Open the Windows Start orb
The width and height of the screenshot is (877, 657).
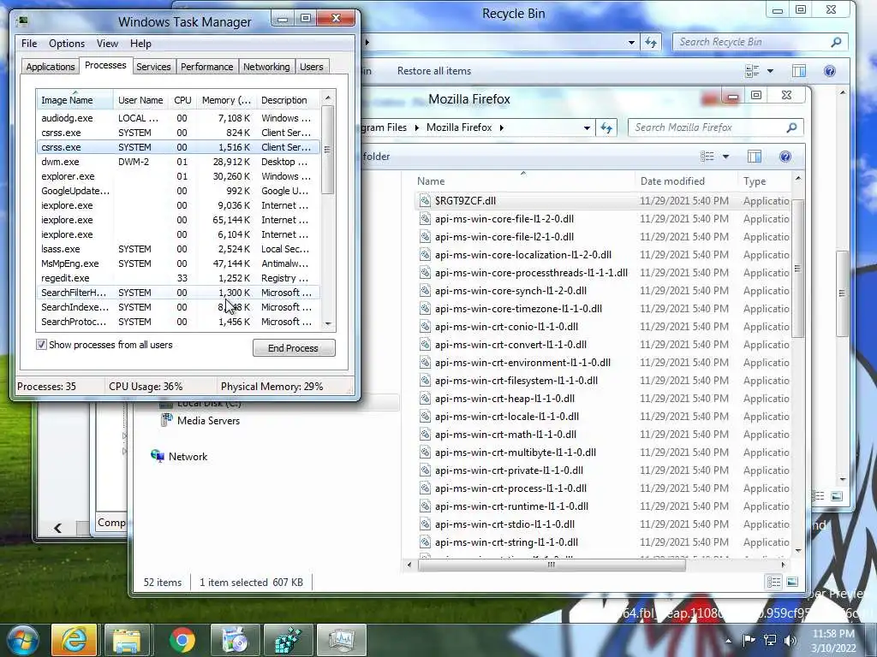(22, 640)
